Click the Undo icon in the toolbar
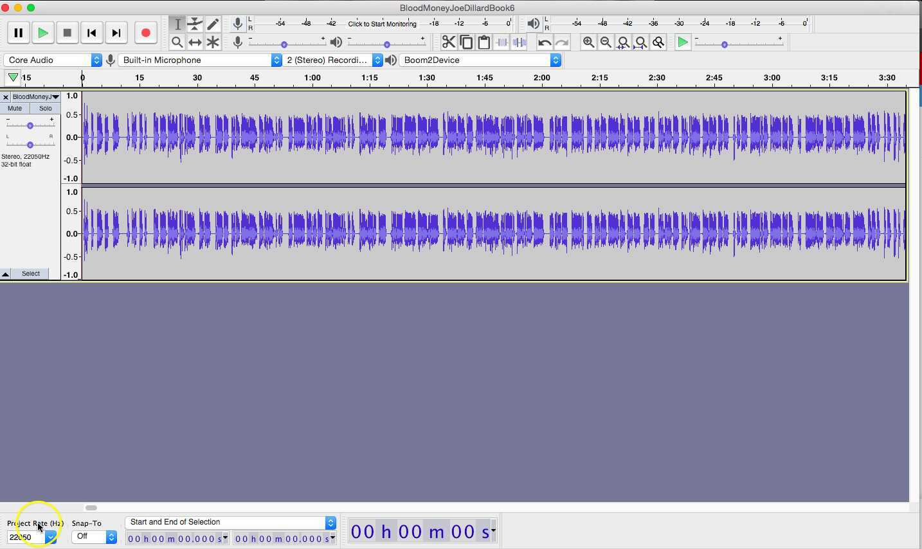This screenshot has height=549, width=922. coord(544,42)
